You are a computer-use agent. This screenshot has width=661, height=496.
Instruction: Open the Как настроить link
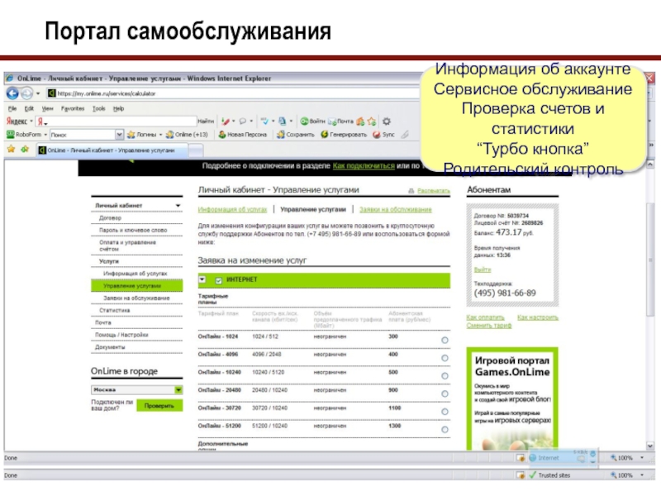click(x=538, y=317)
